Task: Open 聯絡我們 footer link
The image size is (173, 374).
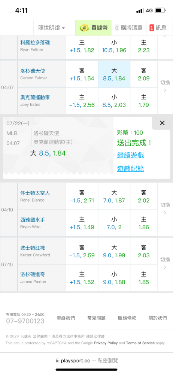Action: 66,318
